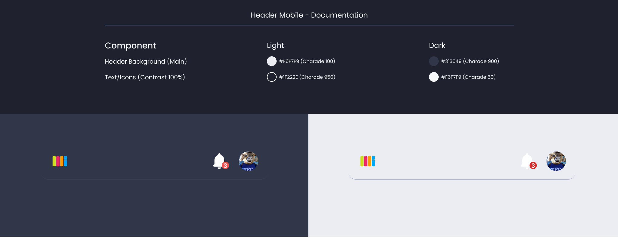Select the Dark #F6F7F9 Charade 50 swatch

(x=434, y=77)
